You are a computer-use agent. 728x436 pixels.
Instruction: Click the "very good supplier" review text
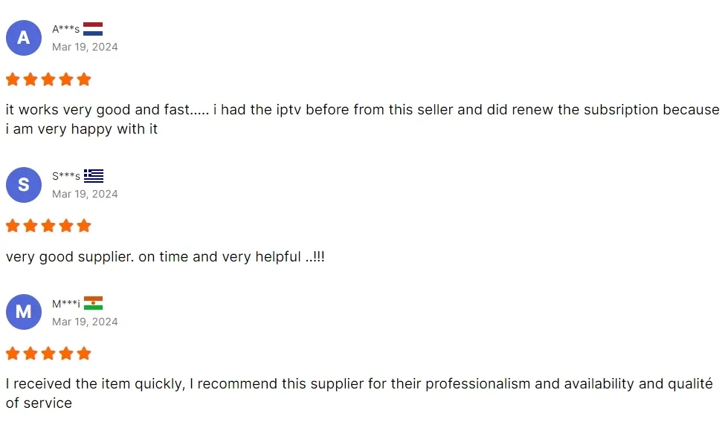pos(165,256)
